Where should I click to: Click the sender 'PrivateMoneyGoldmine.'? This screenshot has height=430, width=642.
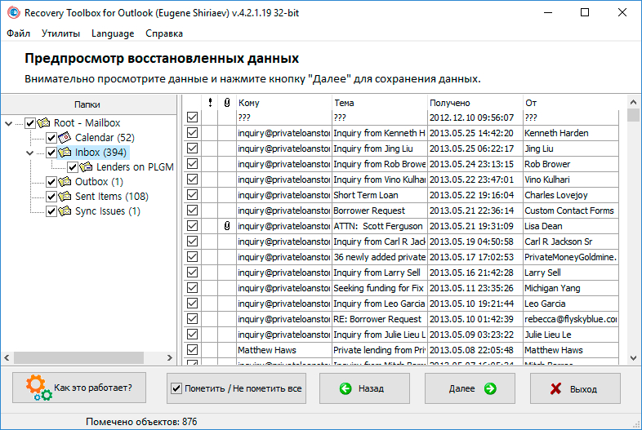coord(570,257)
